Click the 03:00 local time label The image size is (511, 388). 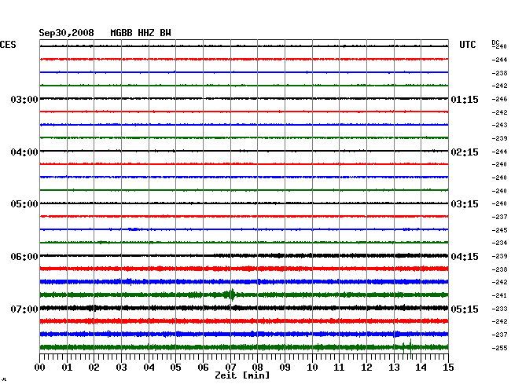24,99
